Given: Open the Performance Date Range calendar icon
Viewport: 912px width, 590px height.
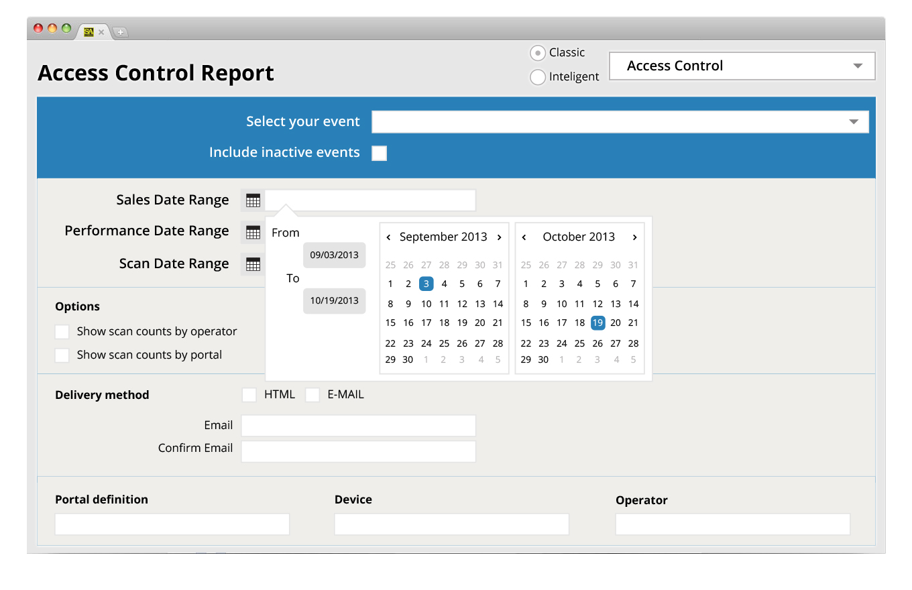Looking at the screenshot, I should click(x=253, y=233).
